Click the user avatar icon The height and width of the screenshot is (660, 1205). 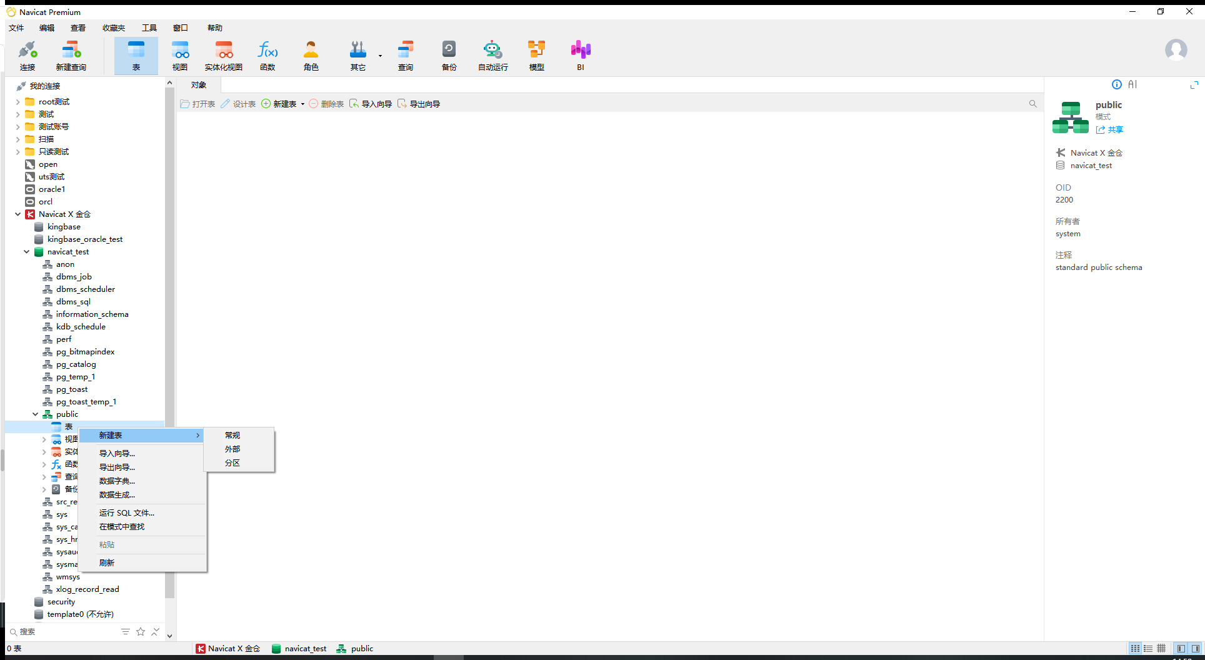coord(1176,50)
